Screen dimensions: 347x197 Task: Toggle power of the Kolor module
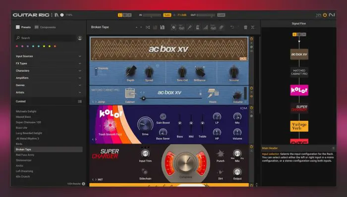point(251,107)
